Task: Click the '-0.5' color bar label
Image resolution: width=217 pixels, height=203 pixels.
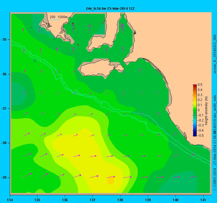Action: [x=200, y=136]
